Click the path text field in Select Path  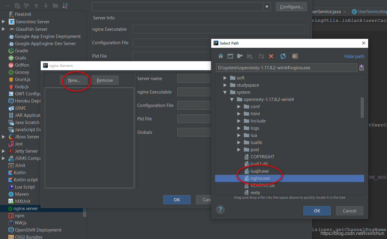(286, 68)
